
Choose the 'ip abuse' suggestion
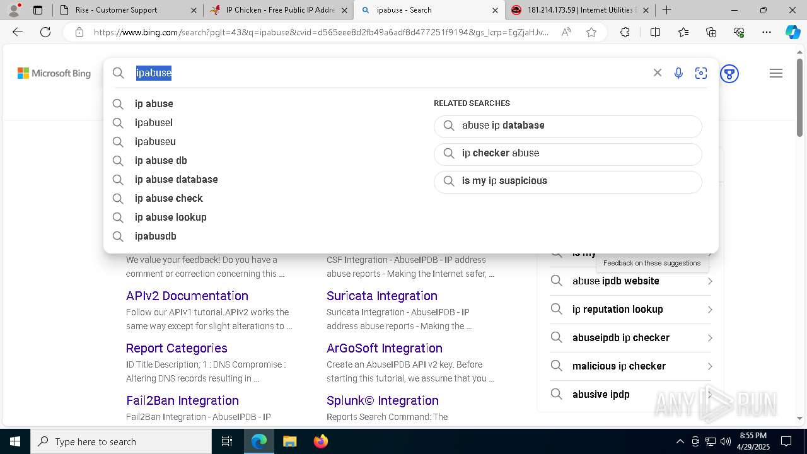point(154,103)
